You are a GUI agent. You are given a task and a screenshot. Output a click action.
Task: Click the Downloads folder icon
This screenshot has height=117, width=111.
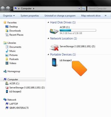point(7,31)
